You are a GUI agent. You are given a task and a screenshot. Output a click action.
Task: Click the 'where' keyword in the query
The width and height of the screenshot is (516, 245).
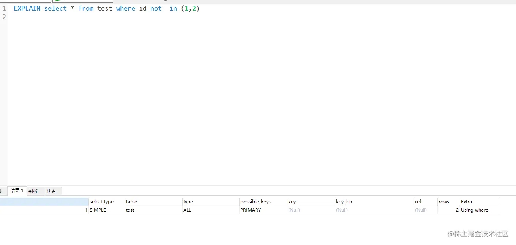[126, 8]
